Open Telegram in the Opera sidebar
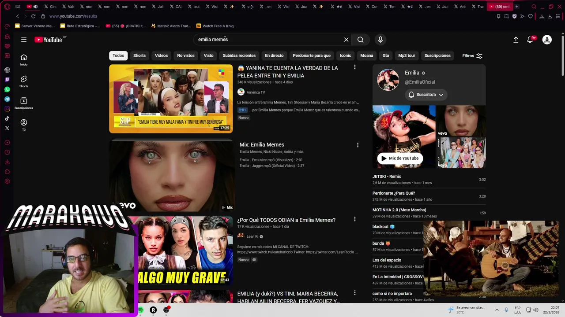Image resolution: width=565 pixels, height=317 pixels. (x=7, y=99)
